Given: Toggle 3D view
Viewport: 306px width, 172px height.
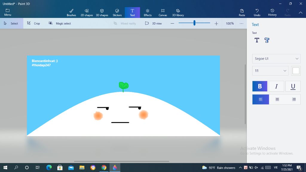Looking at the screenshot, I should (x=153, y=23).
